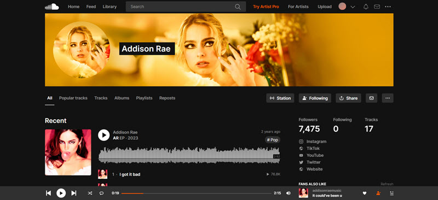438x200 pixels.
Task: Skip to the next track
Action: coord(74,193)
